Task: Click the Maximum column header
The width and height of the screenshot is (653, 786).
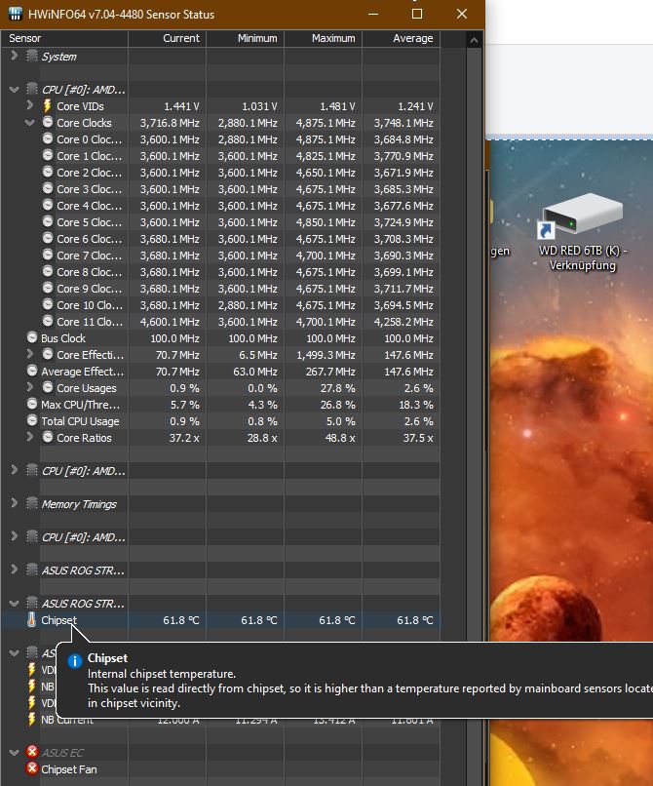Action: coord(324,38)
